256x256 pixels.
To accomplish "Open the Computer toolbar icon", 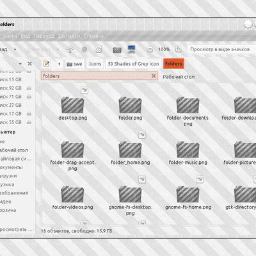I will [131, 49].
